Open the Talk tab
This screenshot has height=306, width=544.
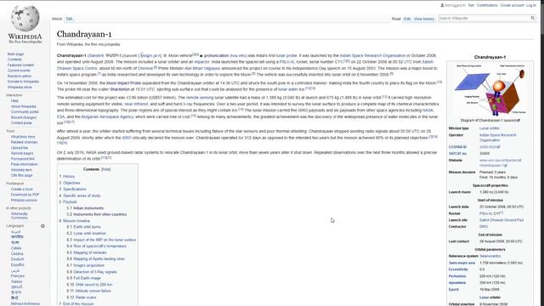coord(69,19)
